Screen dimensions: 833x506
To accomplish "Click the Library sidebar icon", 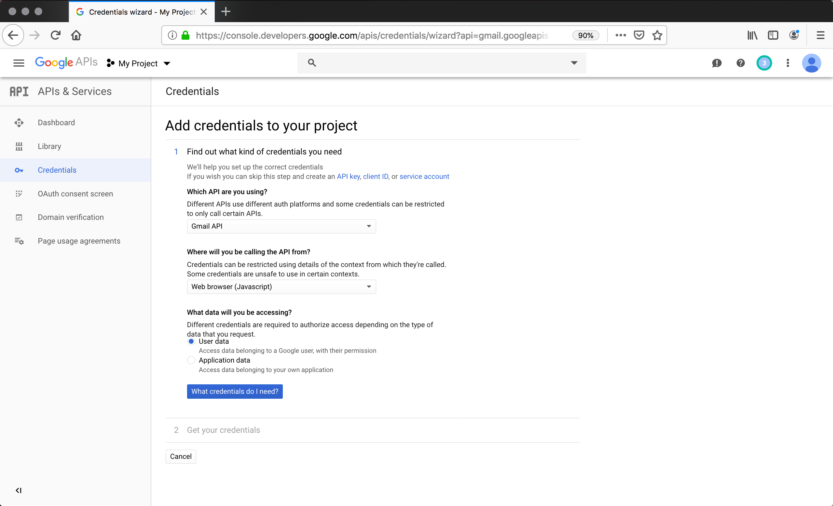I will (19, 146).
